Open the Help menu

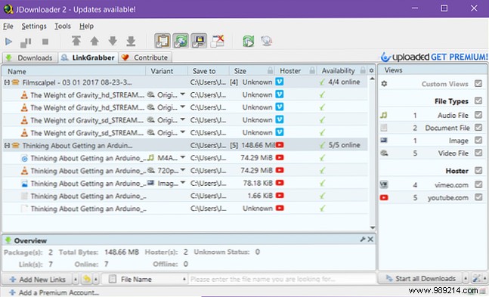click(x=86, y=26)
